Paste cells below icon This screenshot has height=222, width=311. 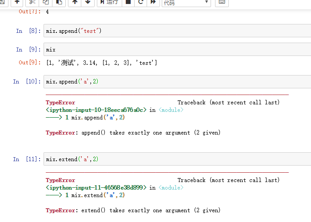pyautogui.click(x=59, y=2)
